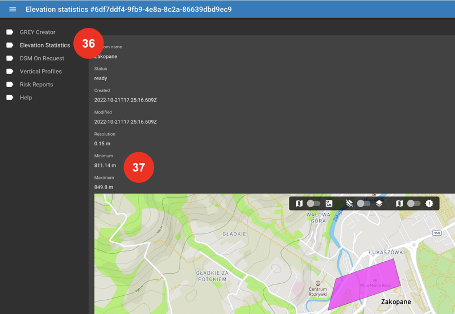Click the red badge numbered 37

tap(139, 168)
